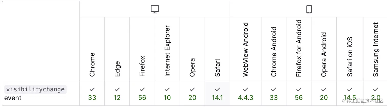
Task: Click the WebView Android support checkmark
Action: [x=245, y=90]
